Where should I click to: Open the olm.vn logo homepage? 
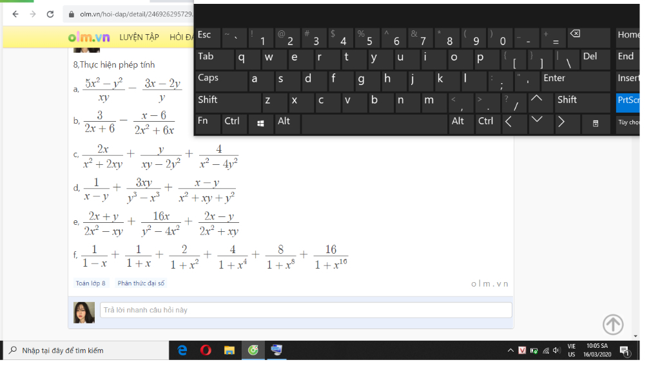(x=89, y=37)
